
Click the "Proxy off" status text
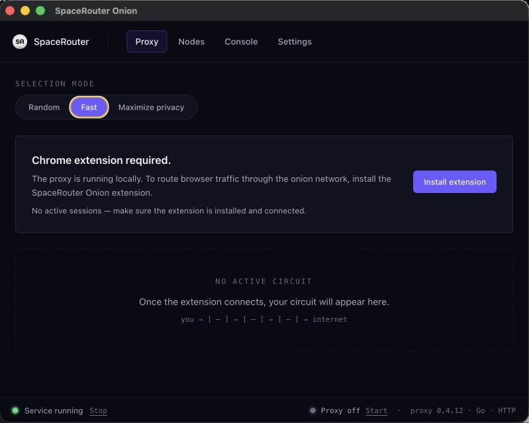pos(340,410)
